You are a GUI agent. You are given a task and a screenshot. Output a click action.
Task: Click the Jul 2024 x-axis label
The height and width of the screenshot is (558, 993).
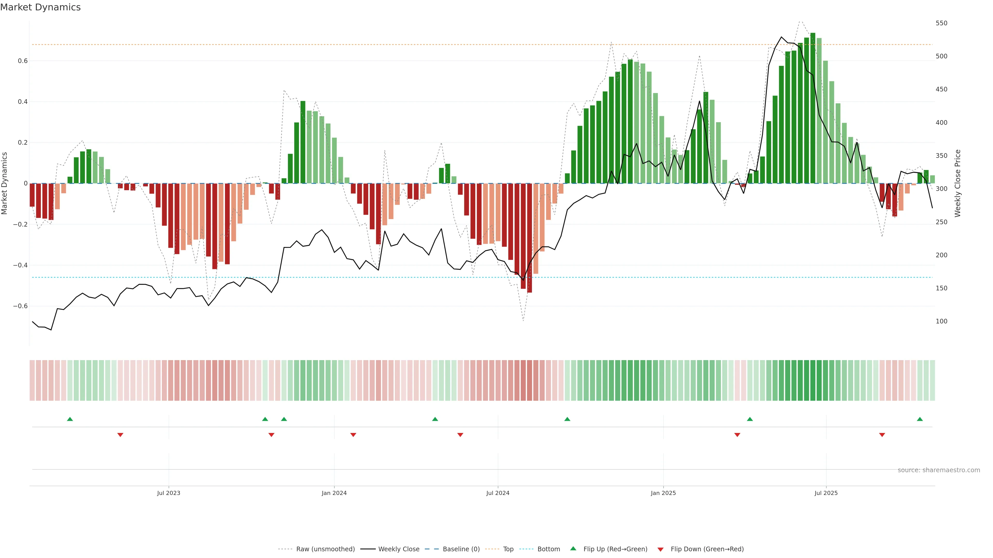pos(498,493)
